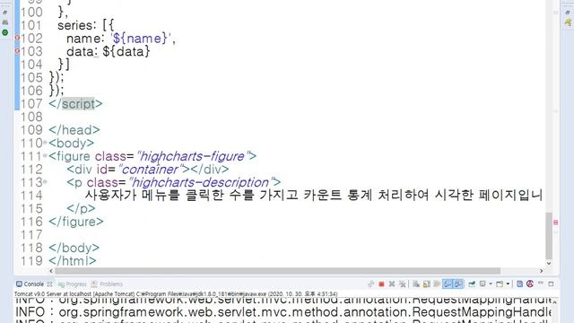This screenshot has width=574, height=323.
Task: Expand the Open Console dropdown arrow
Action: click(x=508, y=284)
